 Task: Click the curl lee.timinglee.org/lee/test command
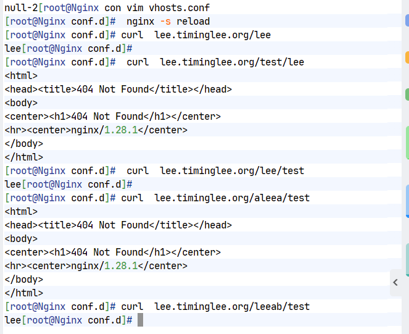[x=215, y=171]
